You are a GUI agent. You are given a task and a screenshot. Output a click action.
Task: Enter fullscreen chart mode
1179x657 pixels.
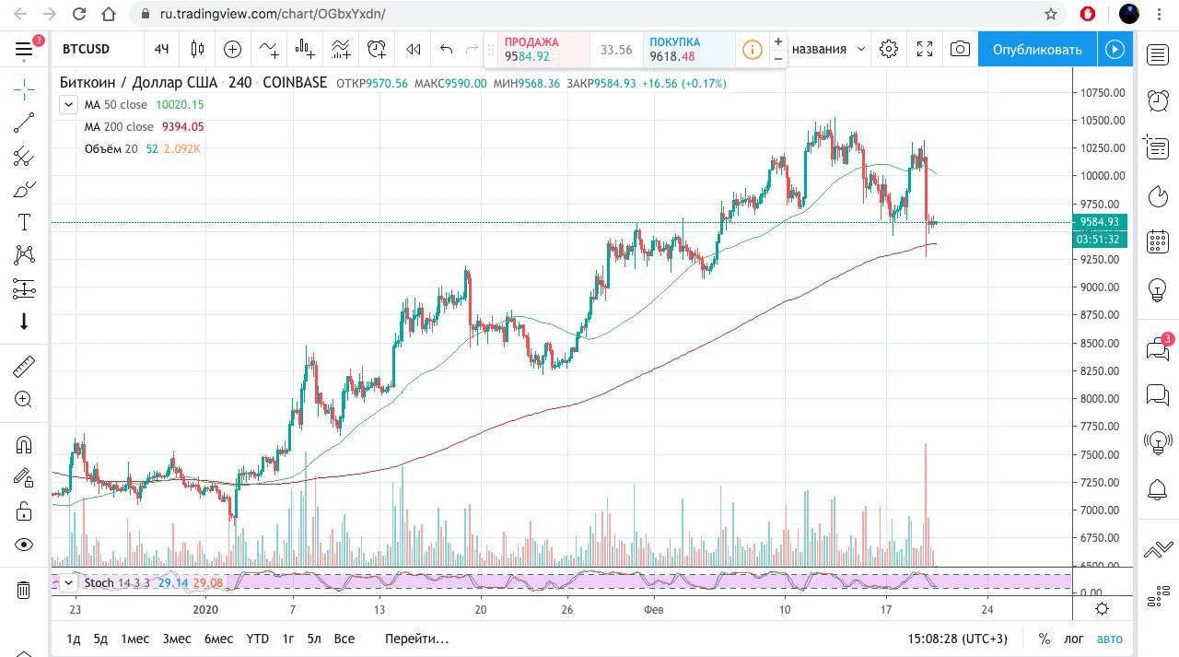(925, 50)
